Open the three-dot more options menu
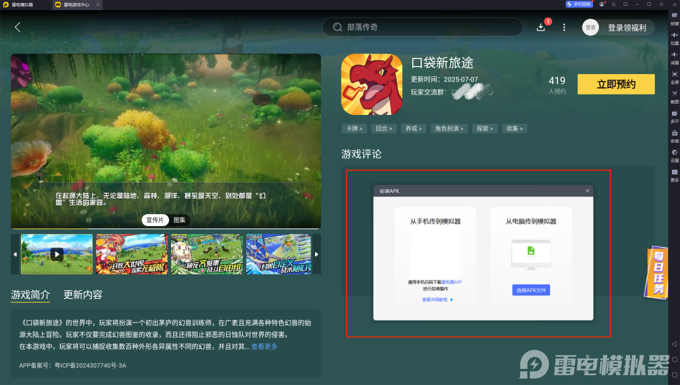 point(564,27)
